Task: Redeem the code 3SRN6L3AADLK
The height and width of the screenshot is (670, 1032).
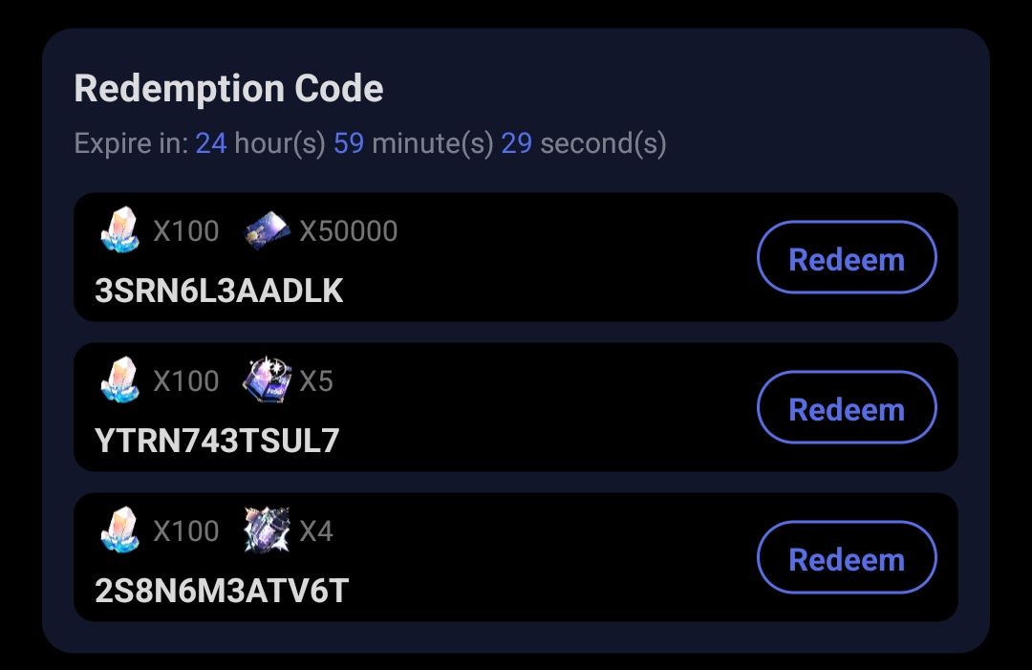Action: click(x=847, y=257)
